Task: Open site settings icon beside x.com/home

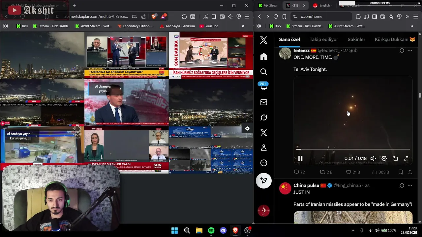Action: (295, 16)
